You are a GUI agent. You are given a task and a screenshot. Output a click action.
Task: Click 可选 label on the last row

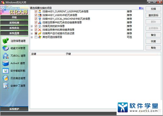129,37
